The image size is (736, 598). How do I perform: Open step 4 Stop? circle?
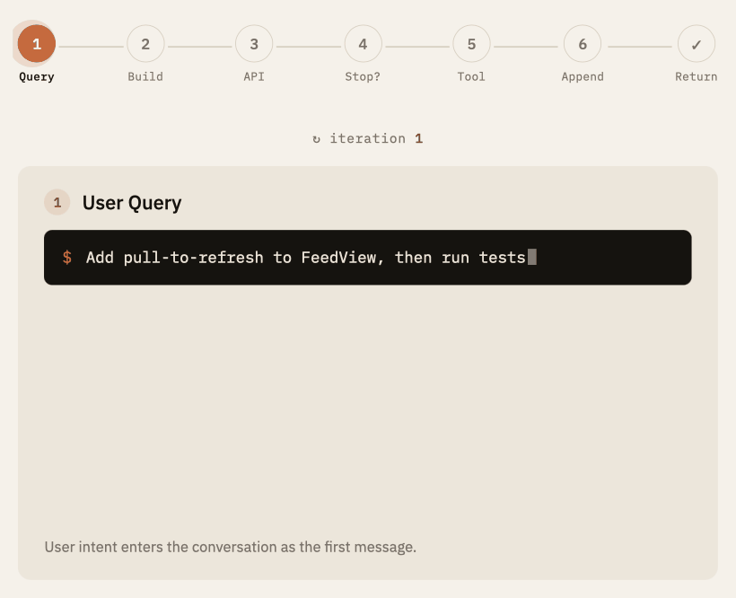tap(363, 44)
